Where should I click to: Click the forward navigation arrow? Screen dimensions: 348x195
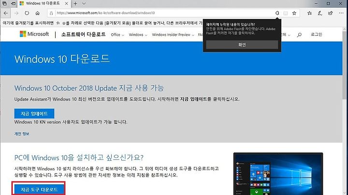[x=16, y=13]
